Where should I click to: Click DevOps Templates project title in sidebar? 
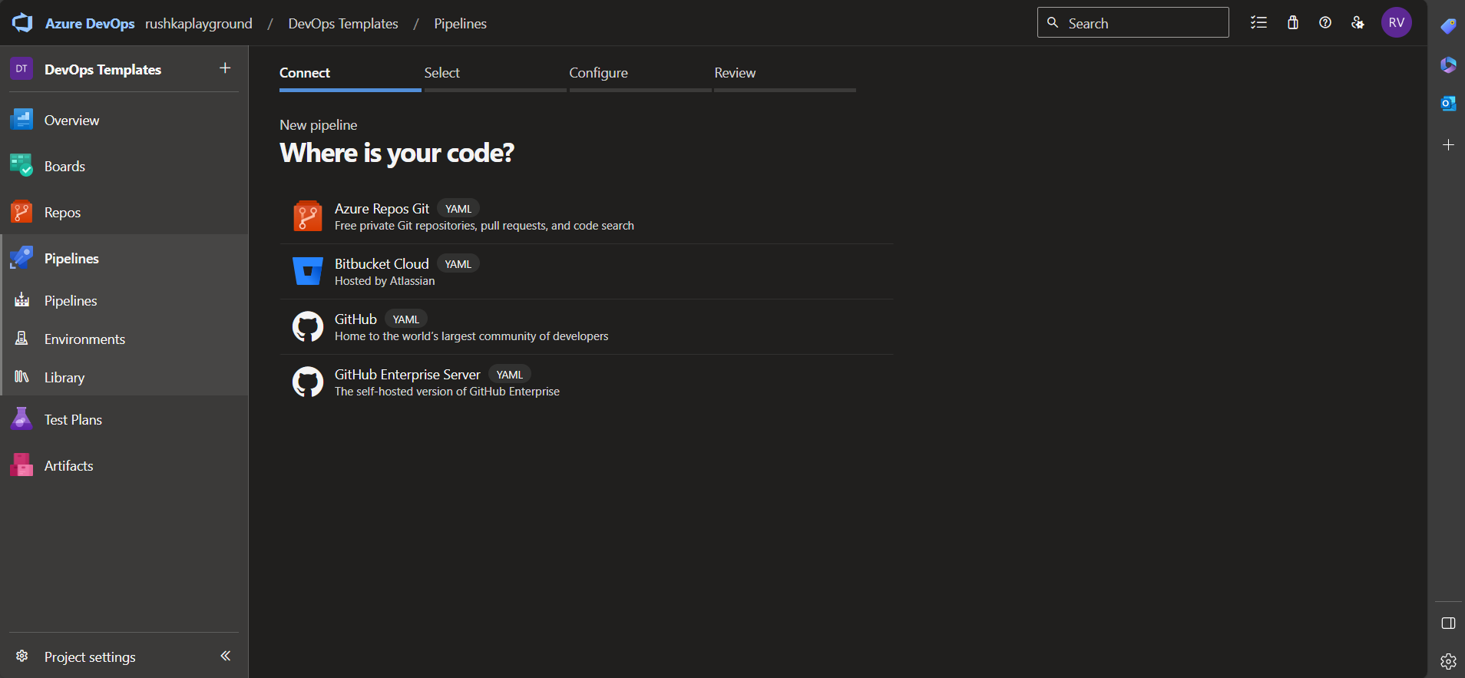coord(103,69)
